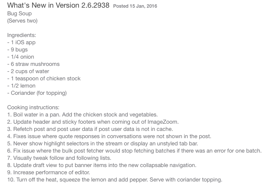The height and width of the screenshot is (187, 278).
Task: Click step 10 about squeezing the lemon
Action: (115, 180)
